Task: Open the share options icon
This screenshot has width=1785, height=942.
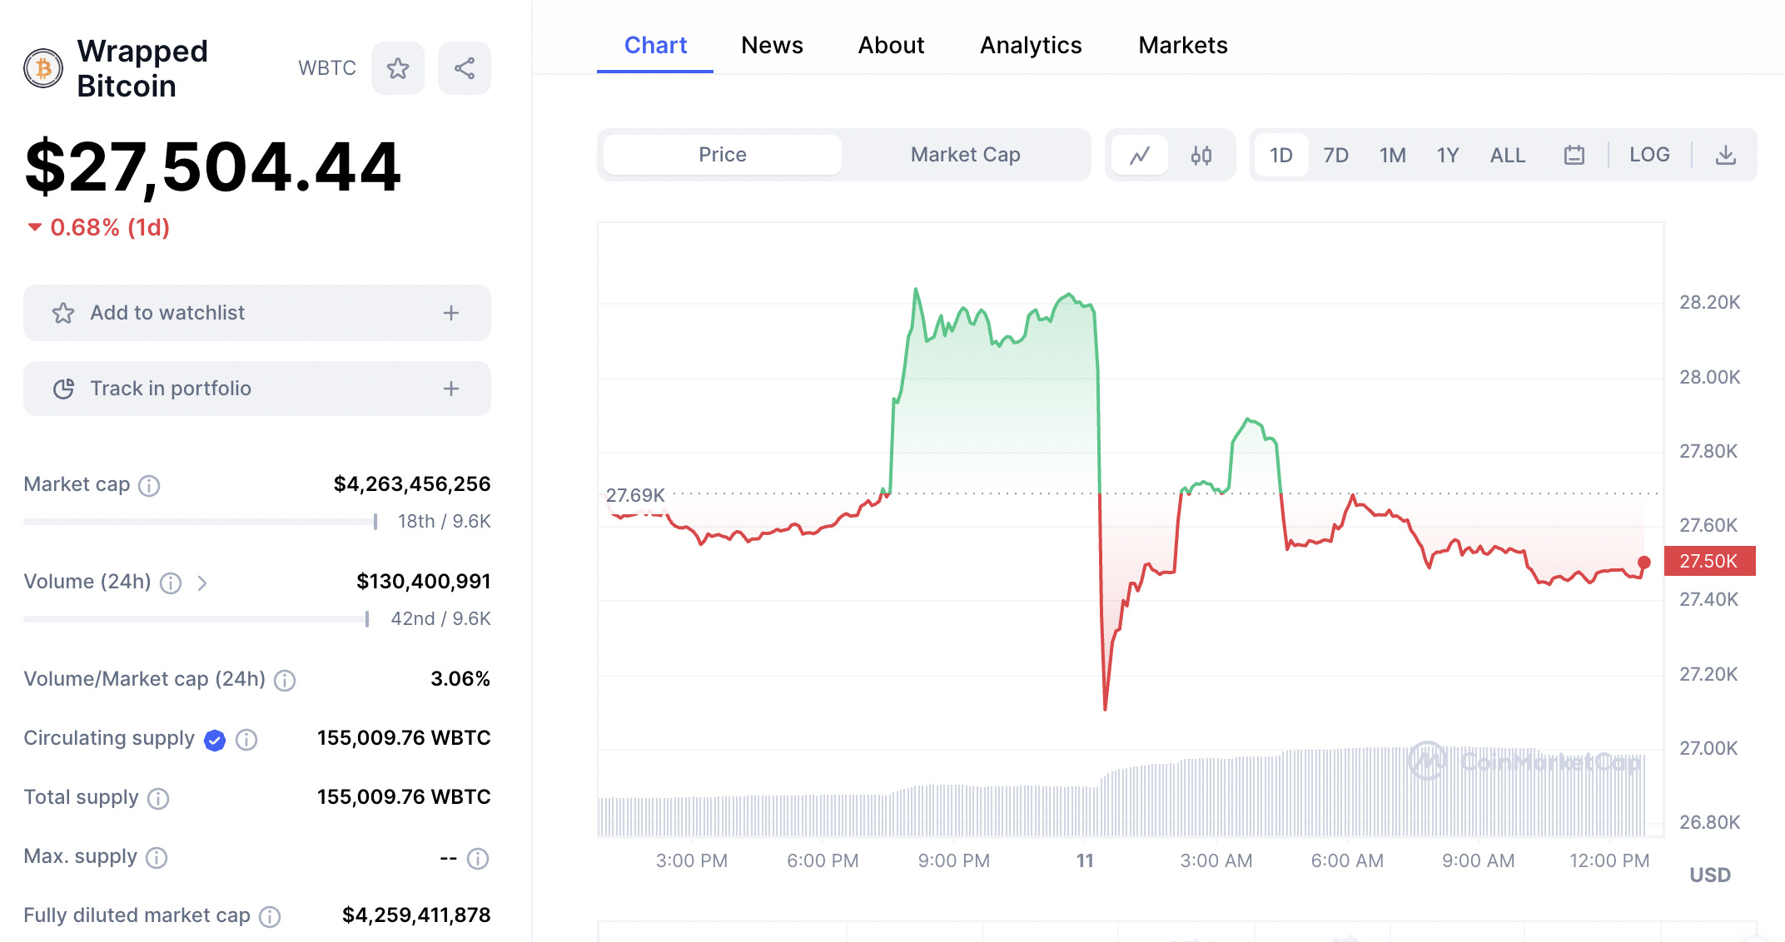Action: click(x=464, y=67)
